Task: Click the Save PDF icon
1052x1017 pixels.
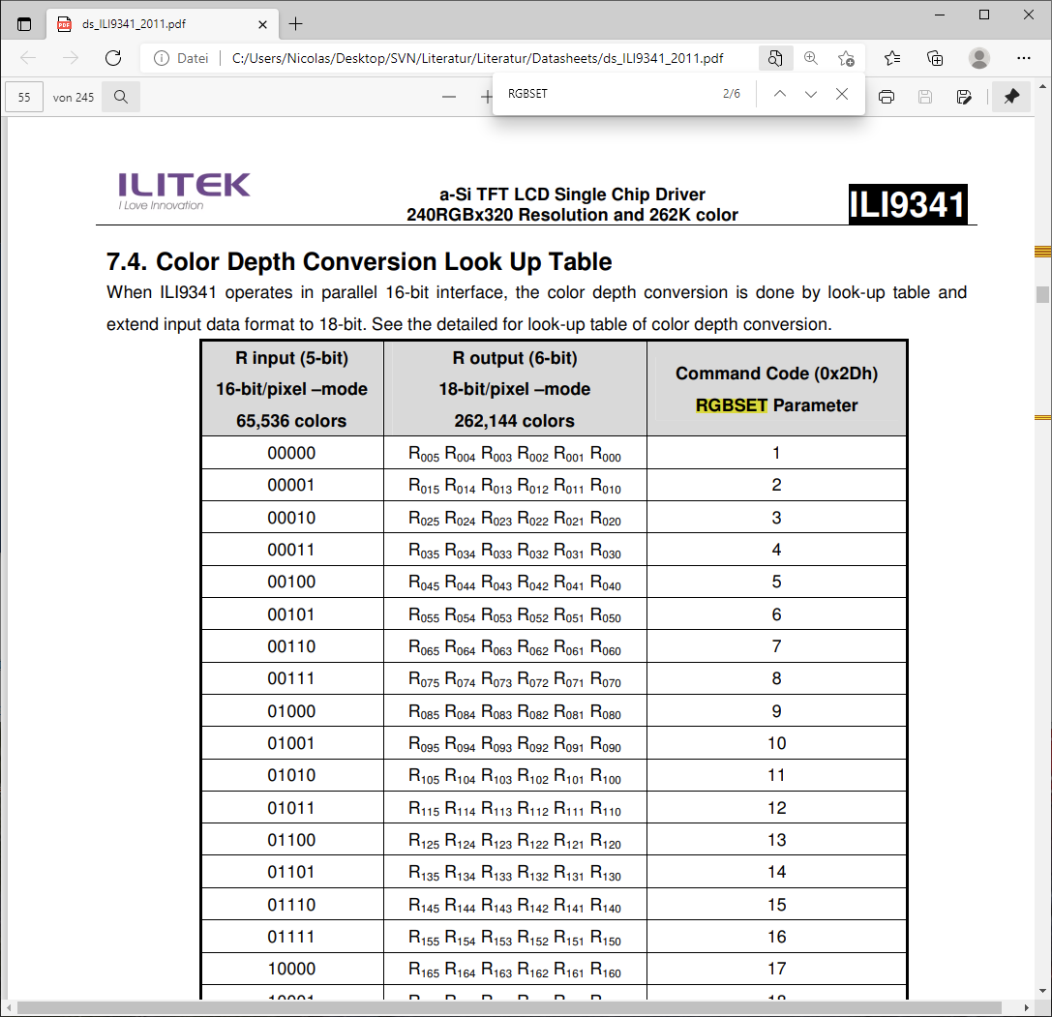Action: point(925,98)
